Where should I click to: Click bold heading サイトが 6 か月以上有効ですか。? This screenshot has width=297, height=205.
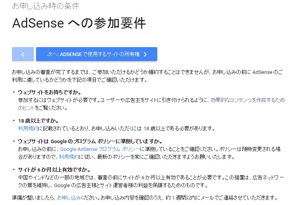[54, 170]
